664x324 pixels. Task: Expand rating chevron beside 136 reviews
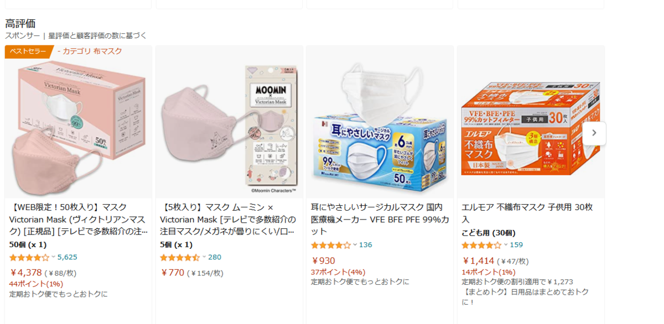pyautogui.click(x=355, y=244)
